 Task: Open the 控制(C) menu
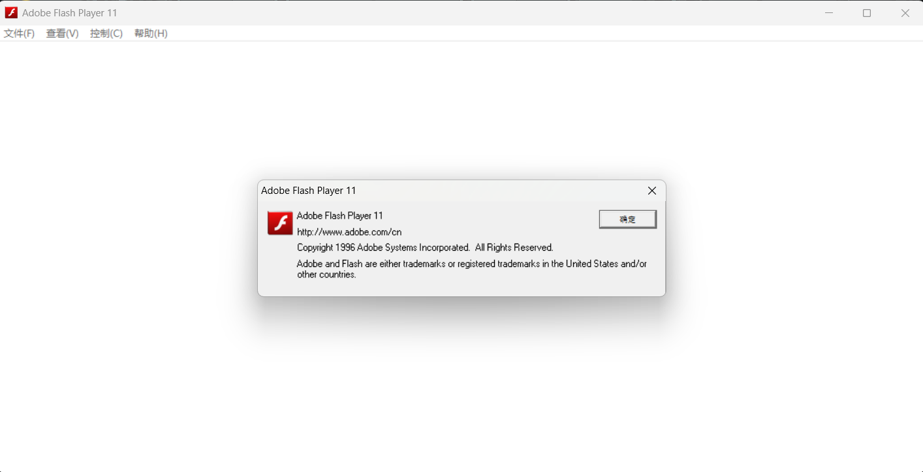(x=106, y=33)
